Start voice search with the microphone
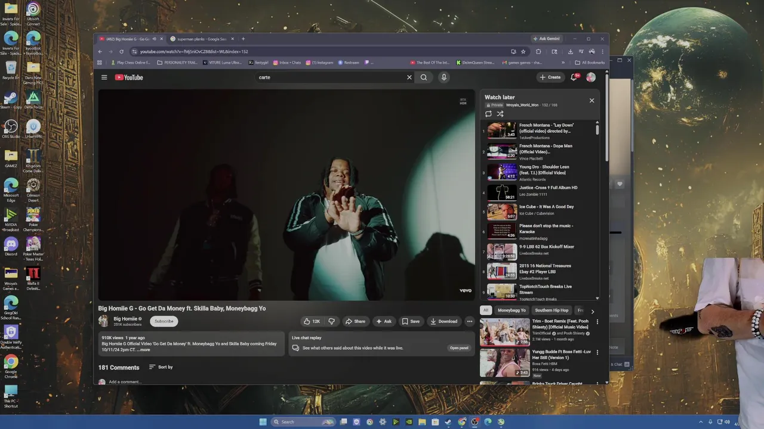Image resolution: width=764 pixels, height=429 pixels. (443, 77)
